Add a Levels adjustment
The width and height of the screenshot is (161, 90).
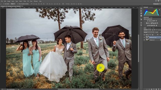[150, 21]
